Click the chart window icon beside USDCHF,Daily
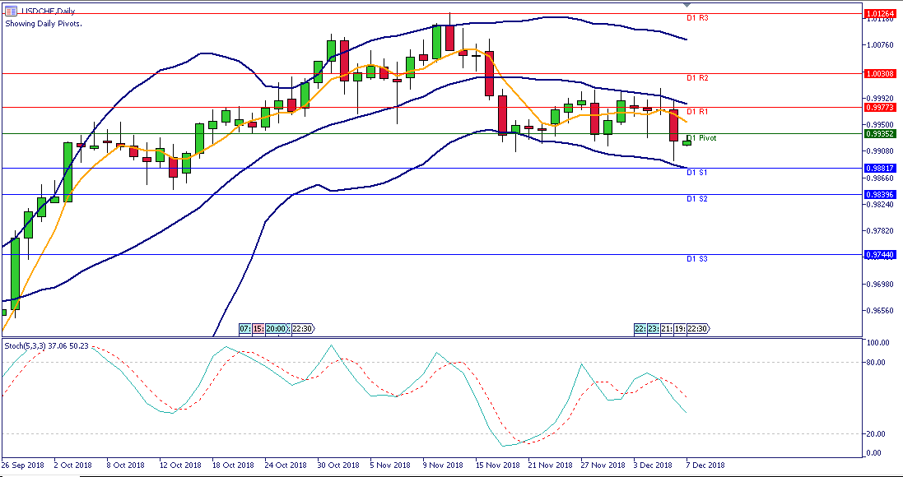This screenshot has height=477, width=903. 11,11
